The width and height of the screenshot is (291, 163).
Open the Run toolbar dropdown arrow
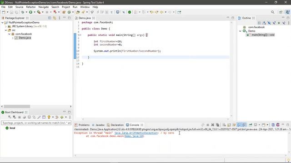[x=35, y=12]
